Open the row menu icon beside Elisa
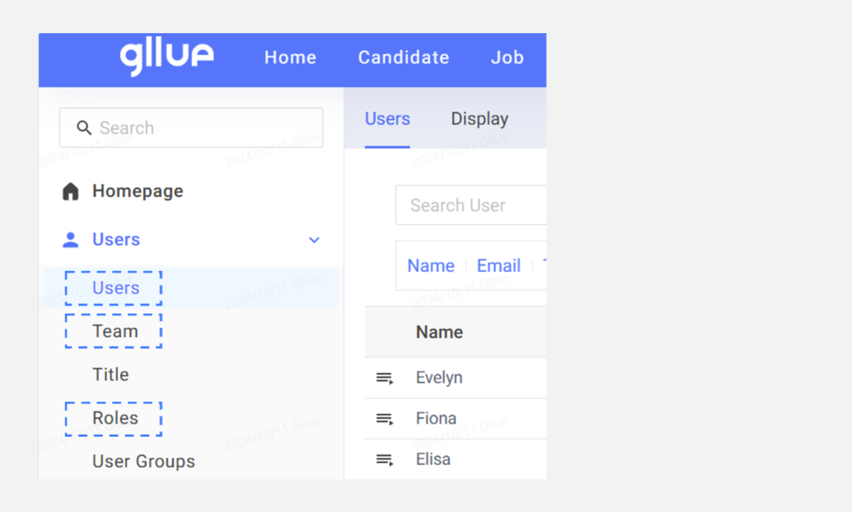The width and height of the screenshot is (852, 512). point(385,460)
